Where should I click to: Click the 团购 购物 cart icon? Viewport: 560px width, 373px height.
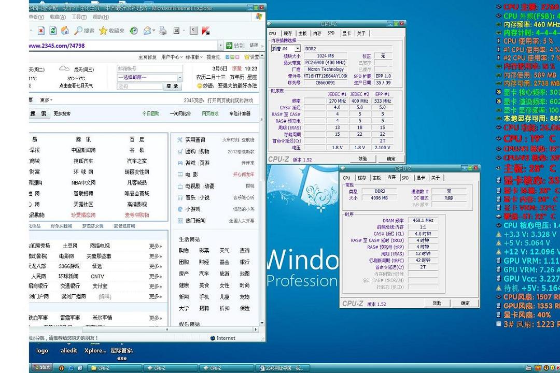coord(180,151)
